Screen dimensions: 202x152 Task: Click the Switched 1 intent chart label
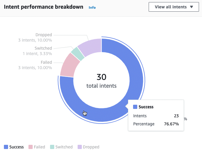(35, 51)
